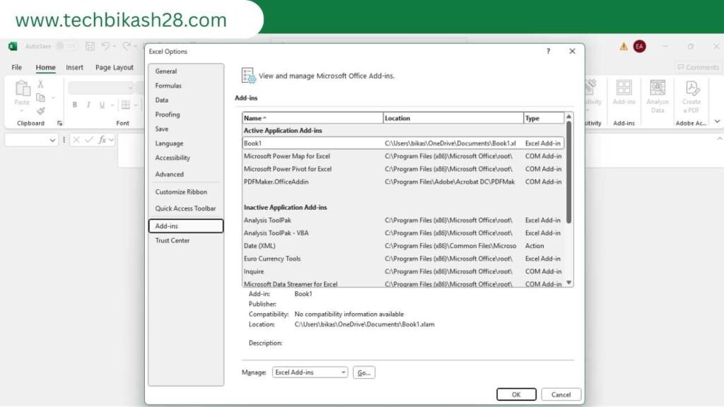
Task: Click the ribbon collapse chevron
Action: coord(717,122)
